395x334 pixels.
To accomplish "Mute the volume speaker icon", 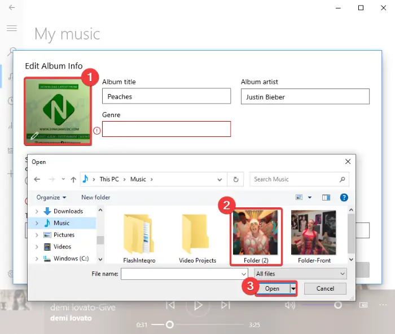I will (x=290, y=305).
